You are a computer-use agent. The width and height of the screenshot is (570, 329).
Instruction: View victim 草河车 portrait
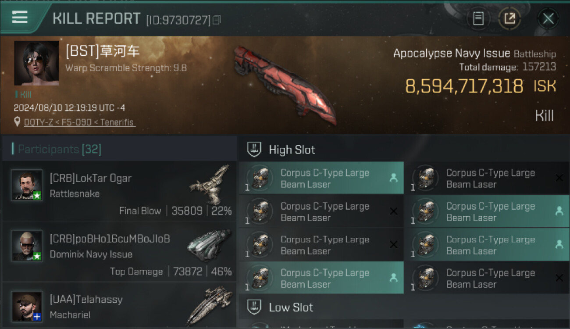tap(36, 63)
